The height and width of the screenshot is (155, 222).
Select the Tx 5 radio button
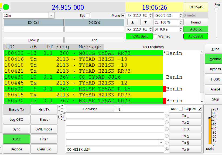point(167,143)
